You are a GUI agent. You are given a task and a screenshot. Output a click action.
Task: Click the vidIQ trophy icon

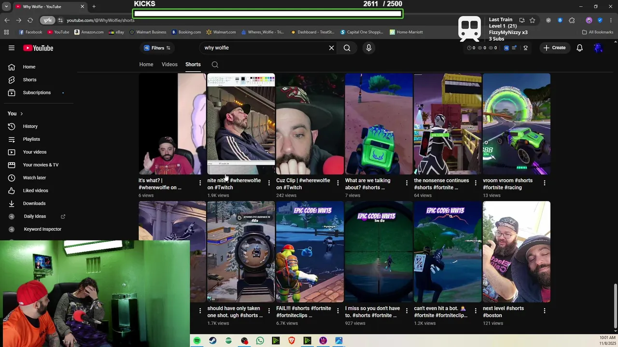coord(525,48)
